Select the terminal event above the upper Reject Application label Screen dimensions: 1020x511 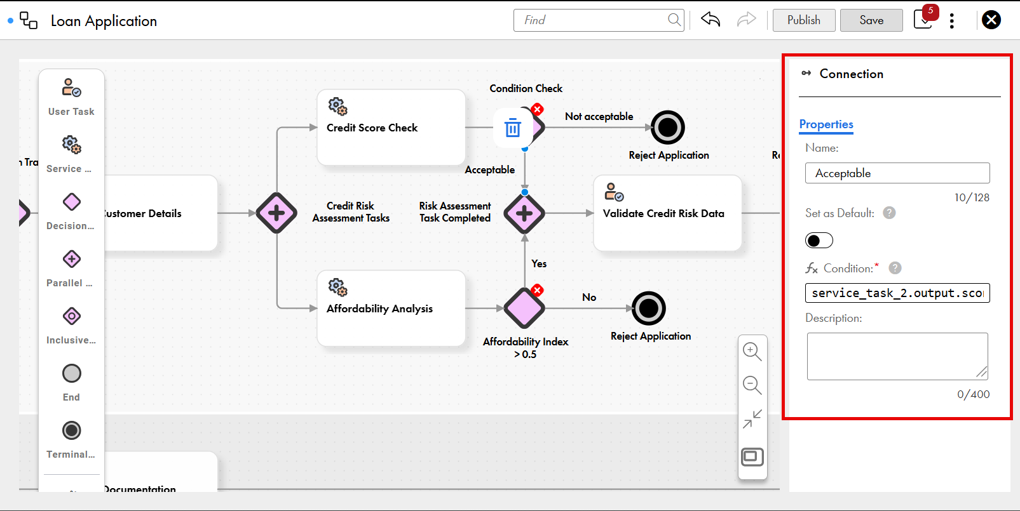pyautogui.click(x=668, y=128)
